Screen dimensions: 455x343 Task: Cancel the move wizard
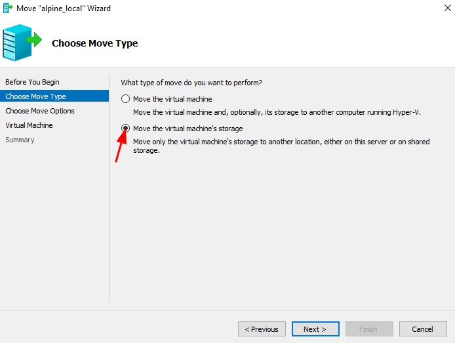(x=423, y=329)
